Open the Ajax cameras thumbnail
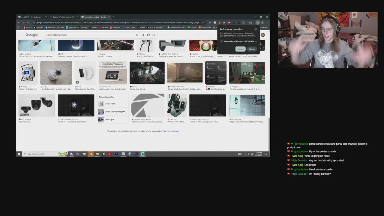The width and height of the screenshot is (384, 216). [37, 105]
